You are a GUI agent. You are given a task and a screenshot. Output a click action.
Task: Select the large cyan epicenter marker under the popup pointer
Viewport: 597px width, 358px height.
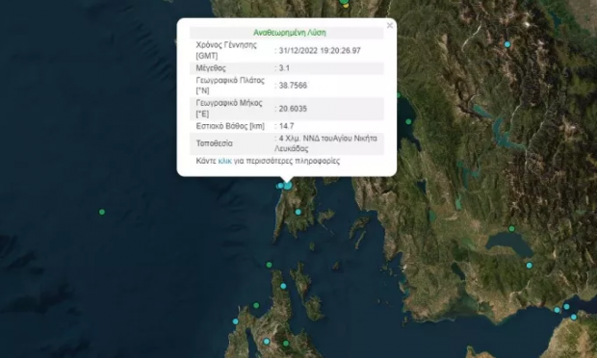288,186
